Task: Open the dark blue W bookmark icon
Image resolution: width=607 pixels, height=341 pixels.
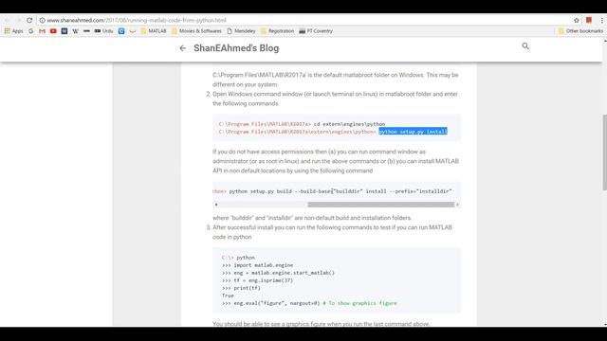Action: point(64,31)
